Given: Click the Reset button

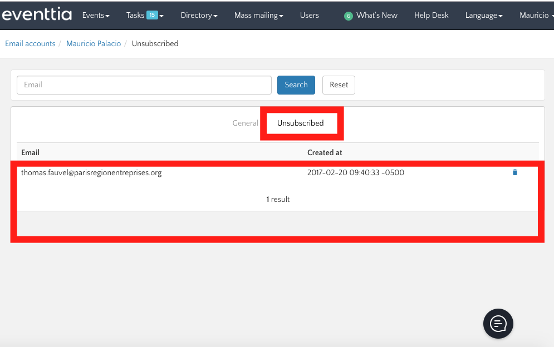Looking at the screenshot, I should pos(339,85).
